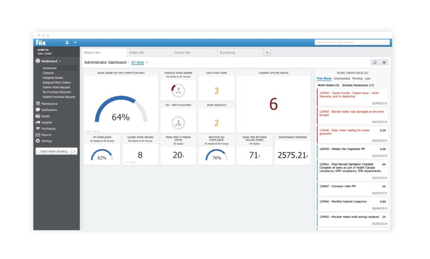The image size is (430, 259).
Task: Add a new tab with the plus button
Action: tap(268, 52)
